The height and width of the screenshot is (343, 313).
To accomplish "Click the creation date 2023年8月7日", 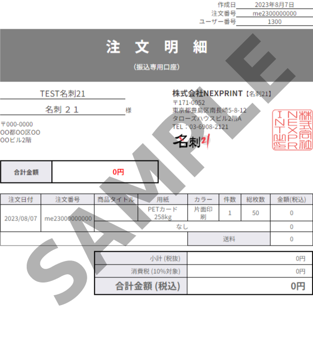I will 274,5.
